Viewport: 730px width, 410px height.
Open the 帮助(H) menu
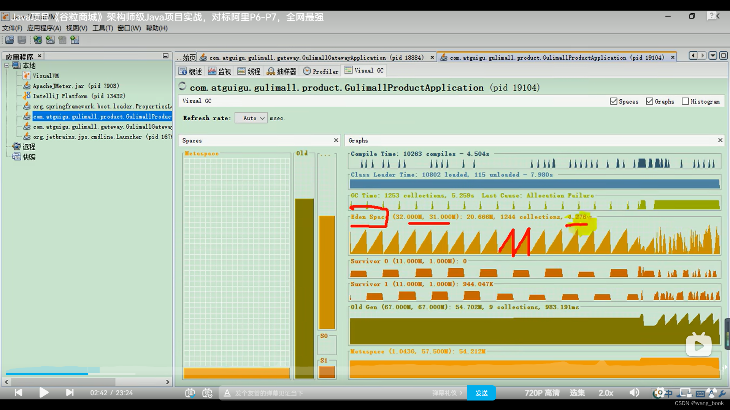click(157, 28)
